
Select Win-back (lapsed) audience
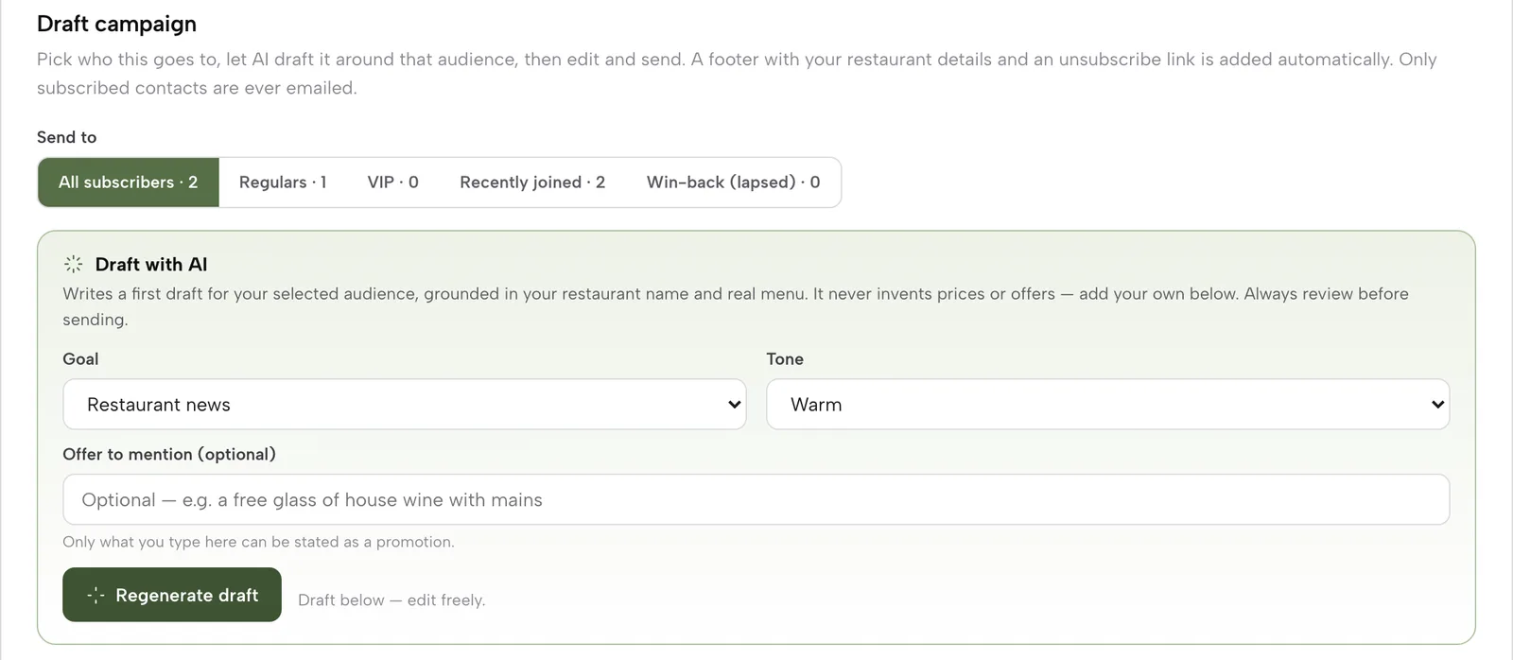coord(733,182)
